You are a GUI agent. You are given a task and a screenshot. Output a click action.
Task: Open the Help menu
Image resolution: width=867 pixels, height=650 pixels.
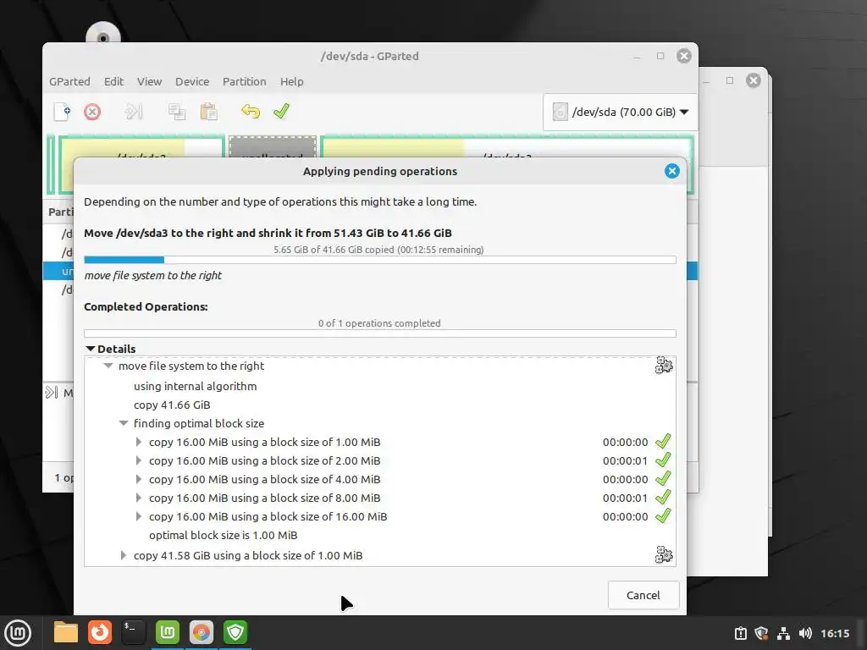click(x=291, y=82)
